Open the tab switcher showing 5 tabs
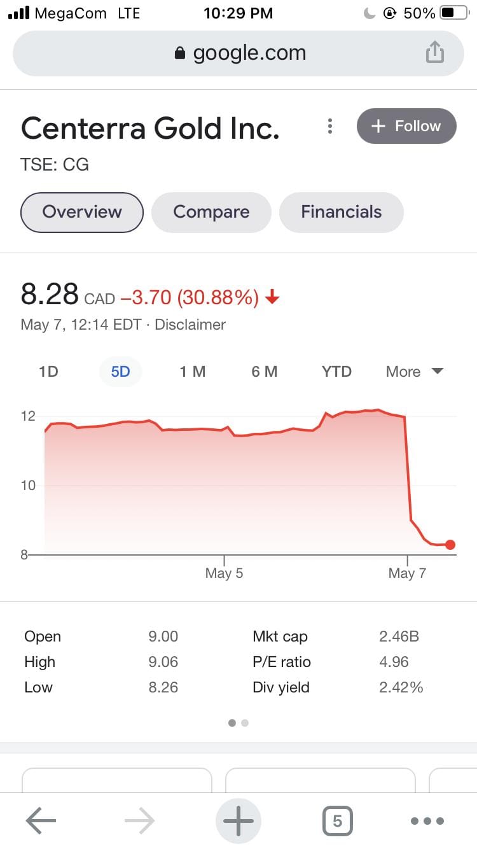Viewport: 477px width, 849px height. coord(337,820)
